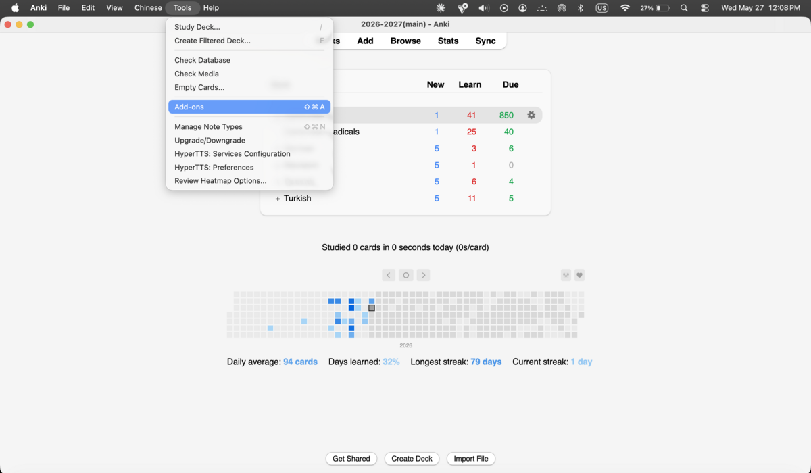Open the File menu
The height and width of the screenshot is (473, 811).
coord(64,8)
